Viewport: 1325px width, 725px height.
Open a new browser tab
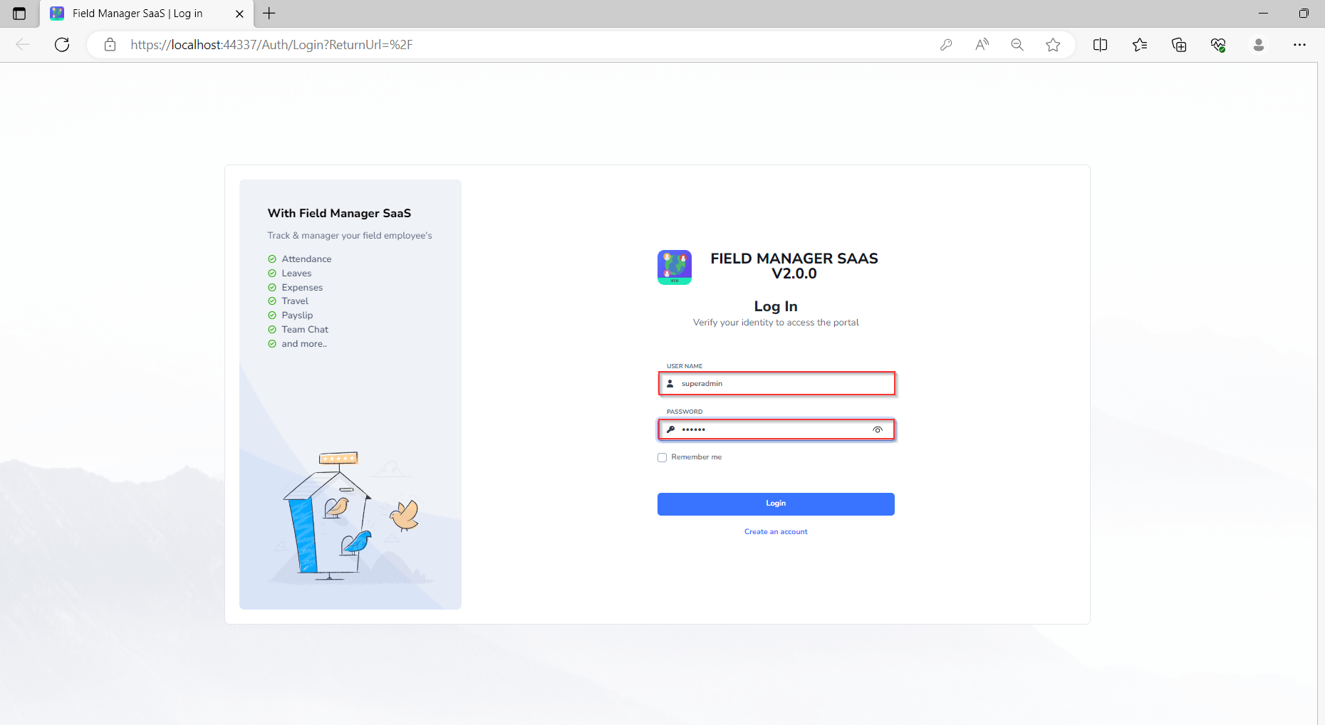[269, 14]
